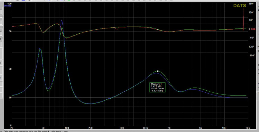The width and height of the screenshot is (259, 132).
Task: Click the 180° phase axis label
Action: 251,4
